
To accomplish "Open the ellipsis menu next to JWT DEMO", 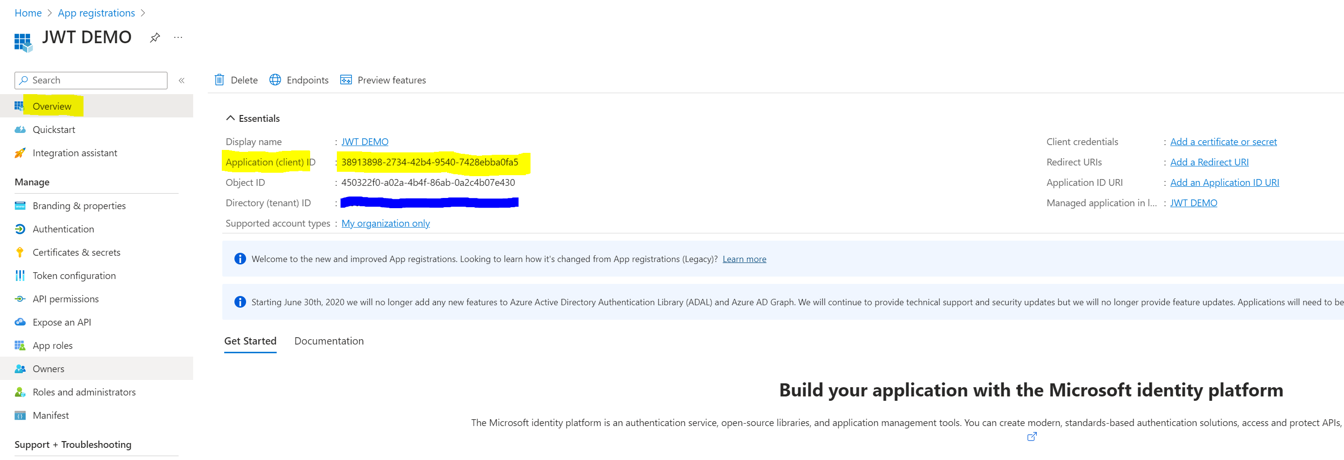I will point(178,37).
